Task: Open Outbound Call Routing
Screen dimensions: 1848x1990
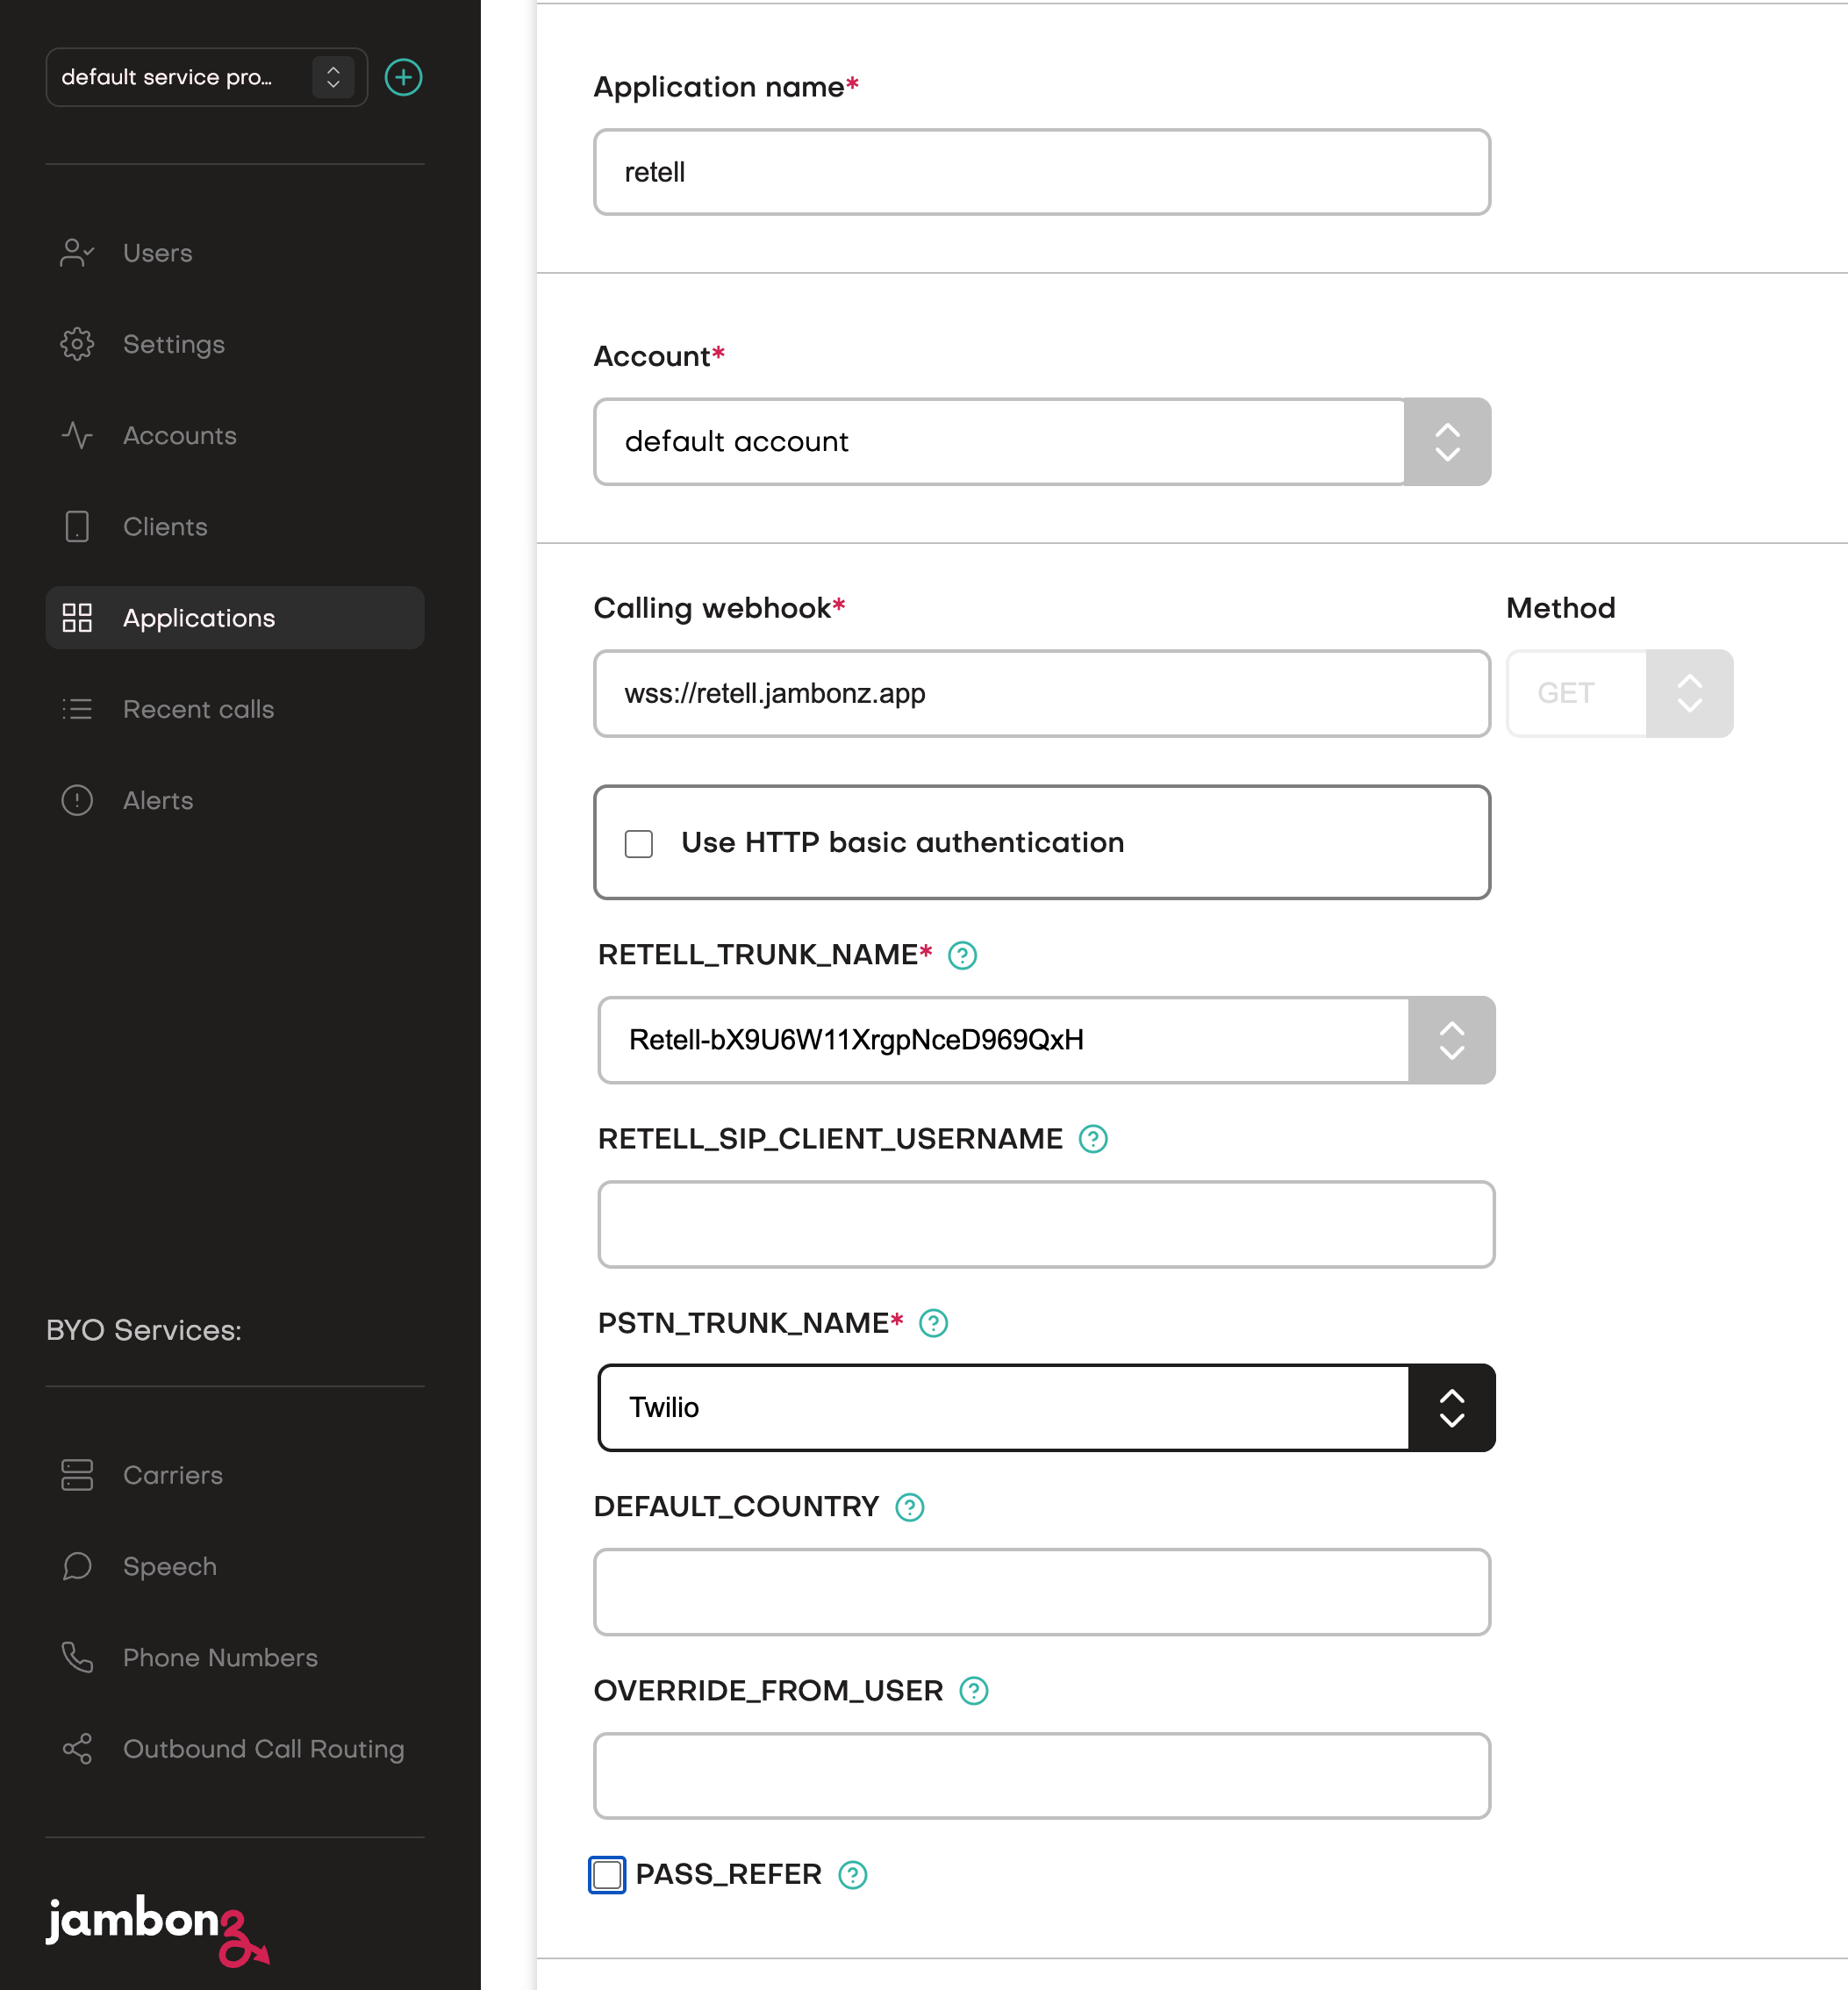Action: (264, 1749)
